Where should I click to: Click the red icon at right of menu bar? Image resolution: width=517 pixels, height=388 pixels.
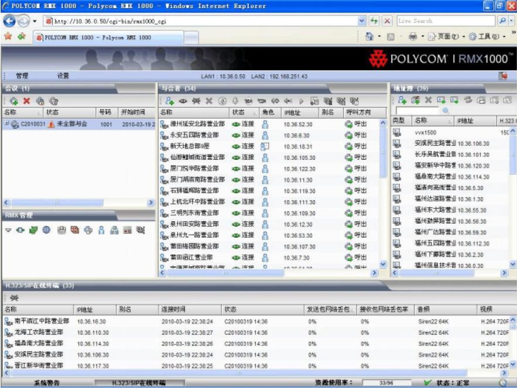coord(502,76)
